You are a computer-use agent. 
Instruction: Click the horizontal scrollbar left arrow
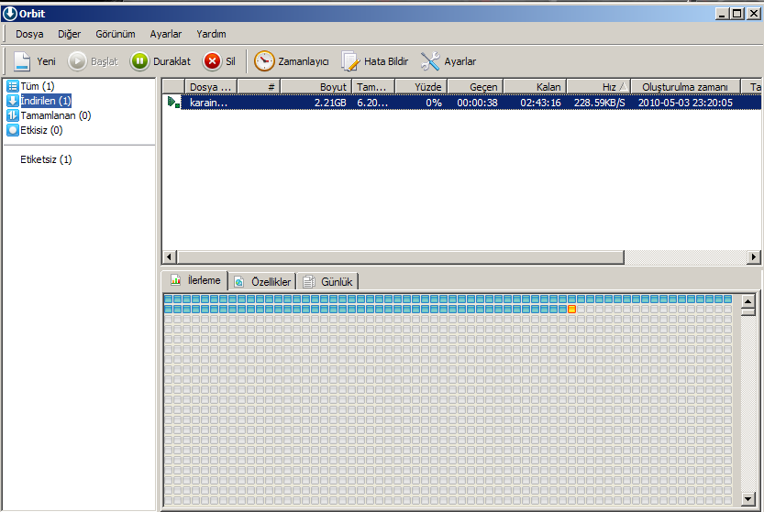(x=169, y=257)
